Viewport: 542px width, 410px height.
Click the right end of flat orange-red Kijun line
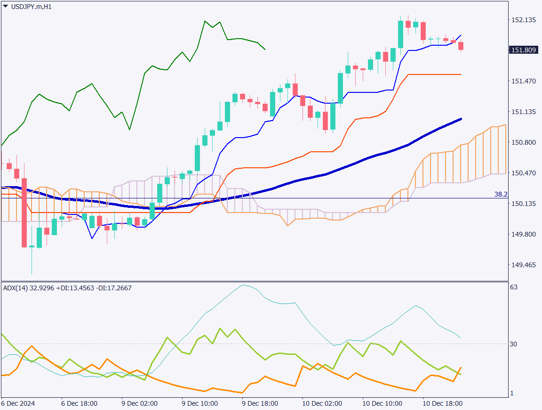pyautogui.click(x=460, y=74)
